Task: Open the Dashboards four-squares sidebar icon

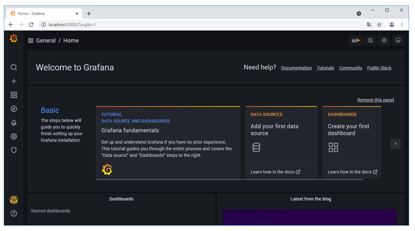Action: click(x=14, y=95)
